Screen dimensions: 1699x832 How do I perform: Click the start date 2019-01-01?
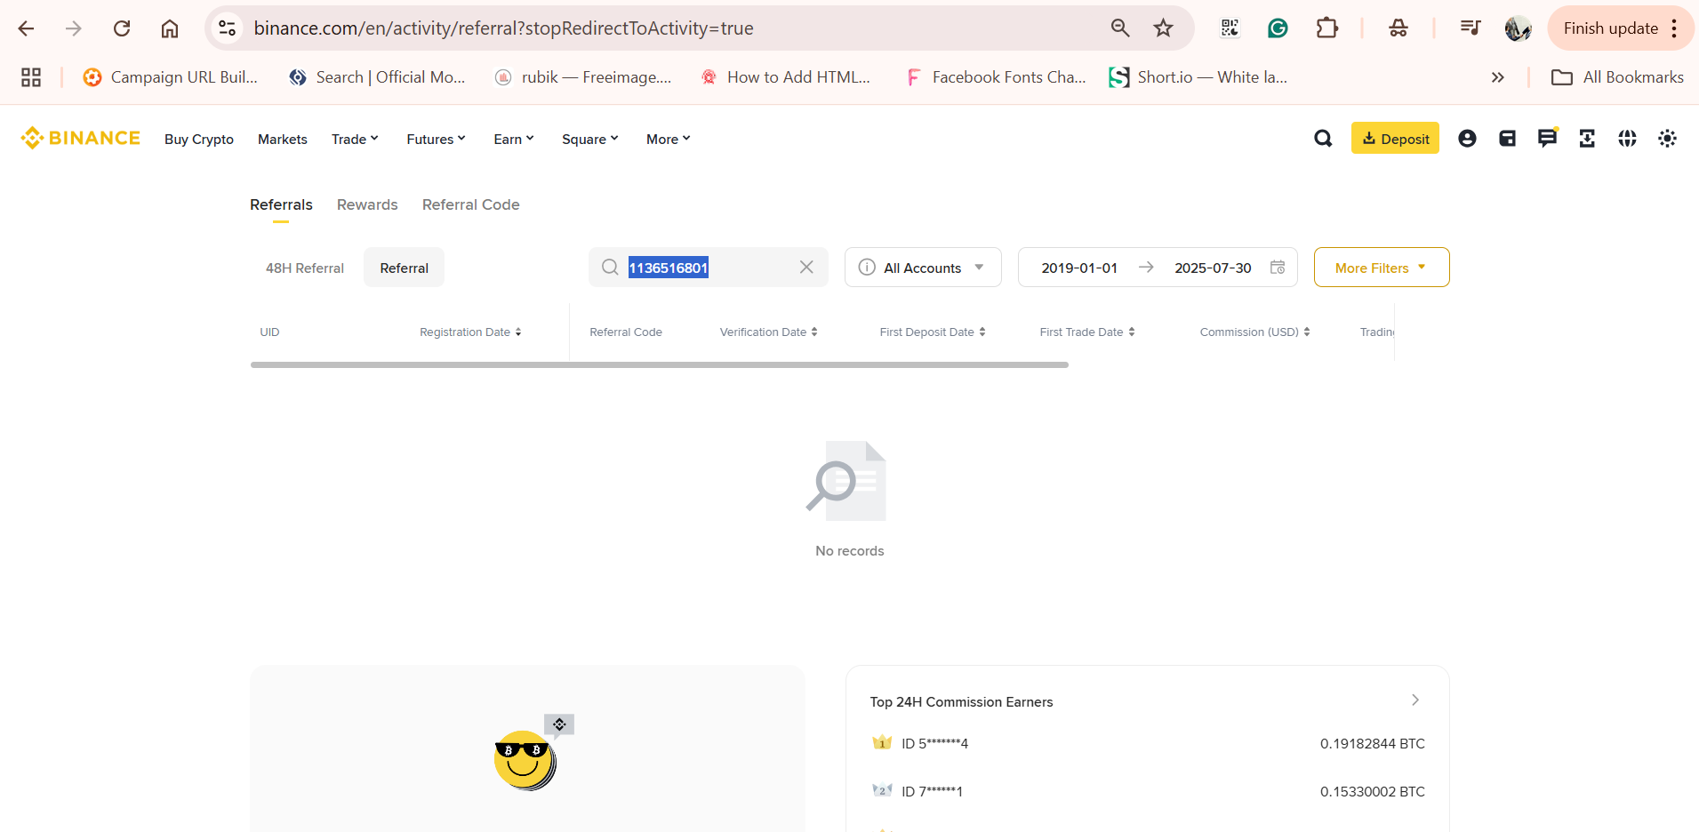(1079, 268)
